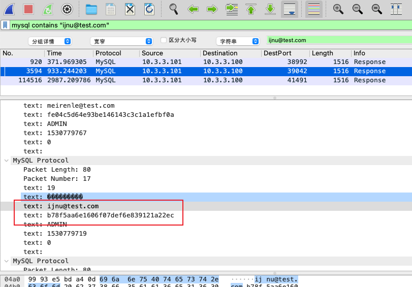
Task: Open capture options gear icon
Action: coord(67,9)
